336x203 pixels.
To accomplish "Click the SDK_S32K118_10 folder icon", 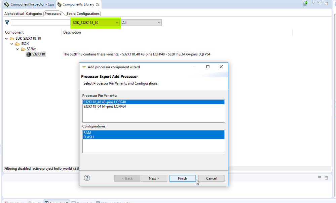I will tap(12, 39).
